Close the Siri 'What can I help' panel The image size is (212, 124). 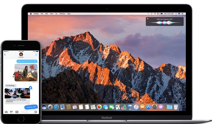tap(148, 19)
